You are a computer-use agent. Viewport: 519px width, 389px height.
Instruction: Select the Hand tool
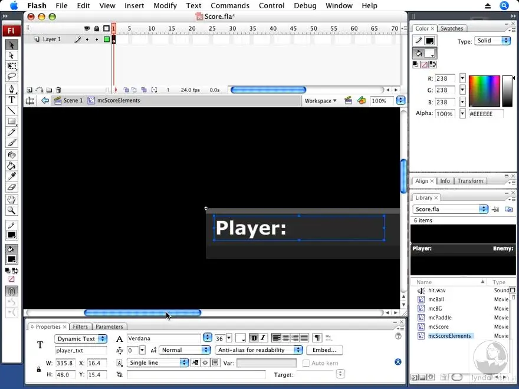[11, 200]
